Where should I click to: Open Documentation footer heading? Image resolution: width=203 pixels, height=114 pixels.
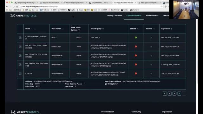click(x=108, y=112)
